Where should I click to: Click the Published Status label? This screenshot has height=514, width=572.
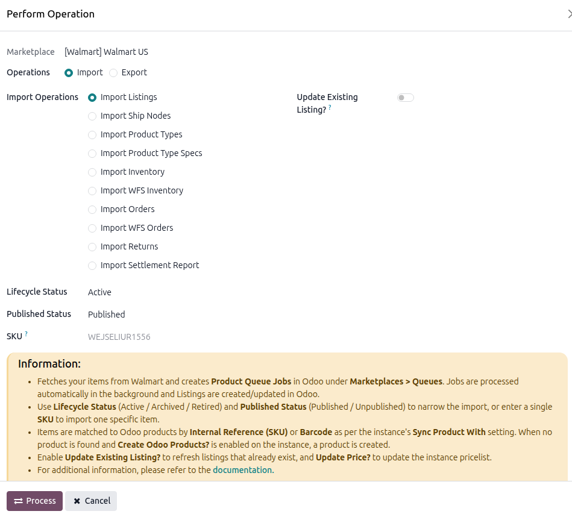[39, 314]
